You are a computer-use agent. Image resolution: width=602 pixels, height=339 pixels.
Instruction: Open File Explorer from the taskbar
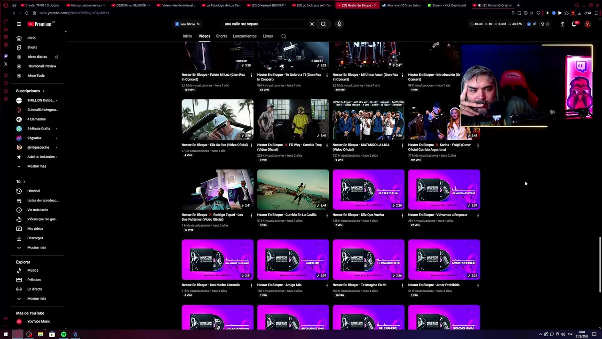coord(40,334)
